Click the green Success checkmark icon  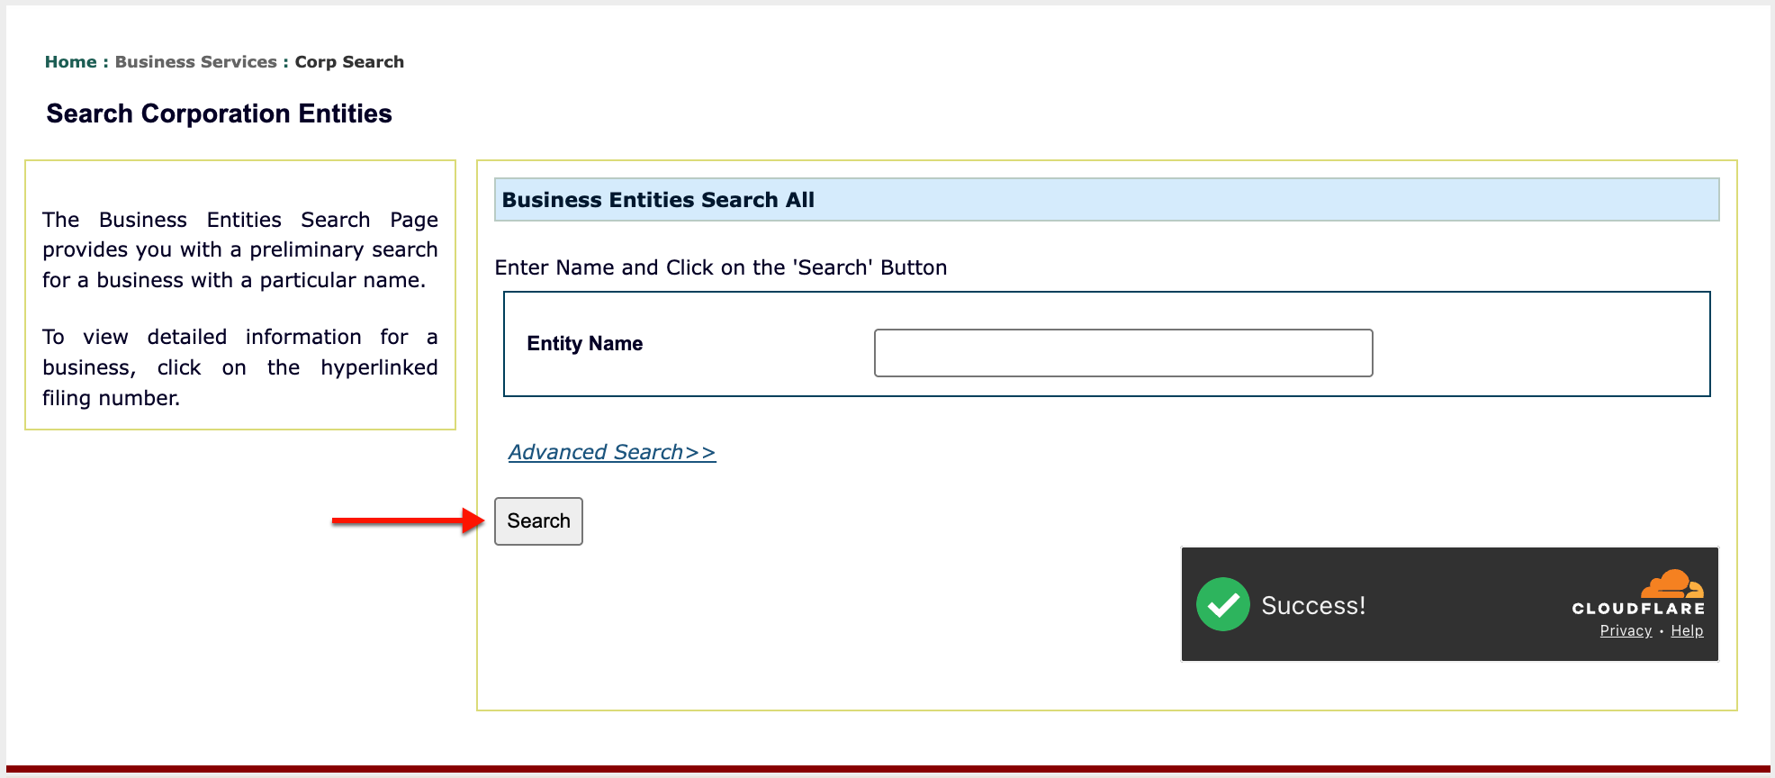click(x=1222, y=604)
